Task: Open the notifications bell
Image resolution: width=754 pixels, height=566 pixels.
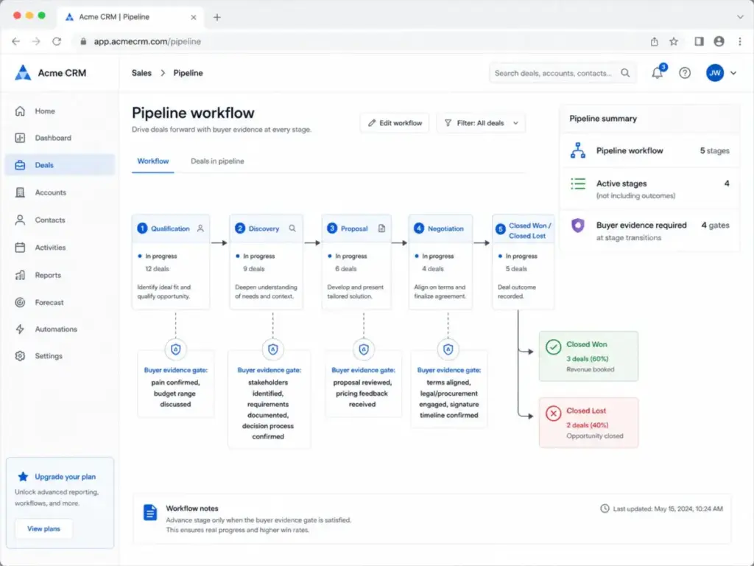Action: point(657,73)
